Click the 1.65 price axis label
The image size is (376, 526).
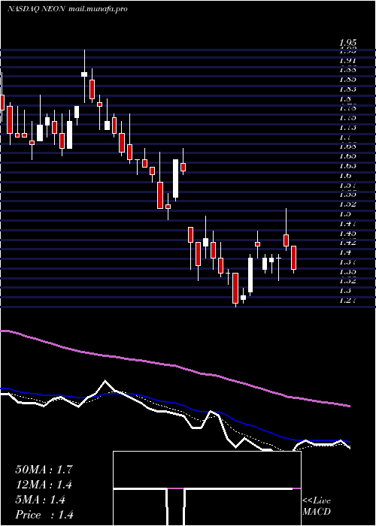click(x=347, y=156)
